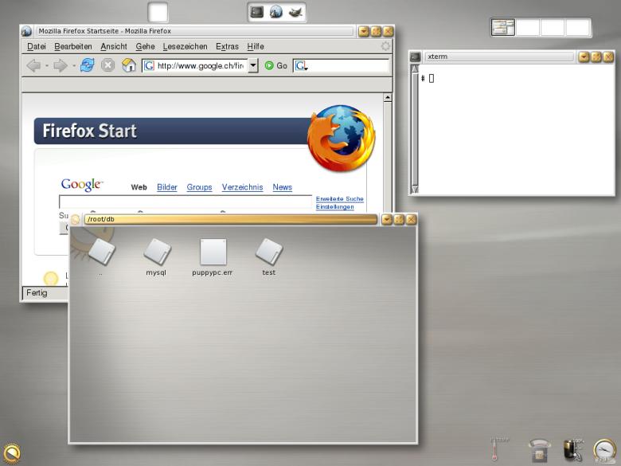
Task: Click the Fertig status bar text
Action: coord(37,293)
